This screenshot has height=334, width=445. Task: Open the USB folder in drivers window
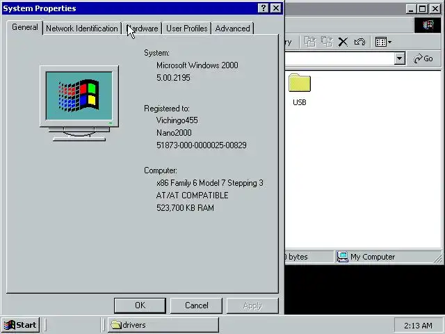pyautogui.click(x=300, y=90)
